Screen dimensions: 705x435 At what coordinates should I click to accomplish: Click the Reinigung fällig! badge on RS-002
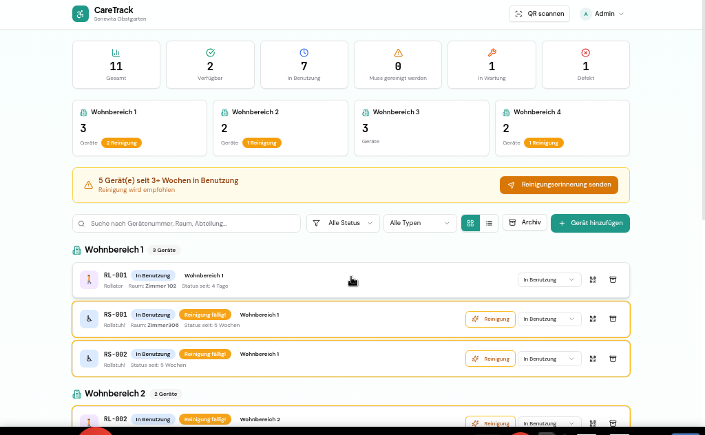(x=205, y=354)
